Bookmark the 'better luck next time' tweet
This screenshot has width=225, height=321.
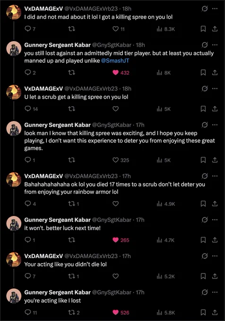tap(203, 240)
